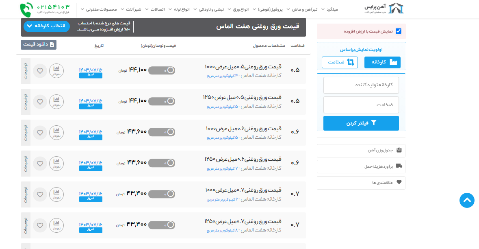Image resolution: width=479 pixels, height=249 pixels.
Task: Click the Ahan Price logo
Action: click(x=384, y=9)
